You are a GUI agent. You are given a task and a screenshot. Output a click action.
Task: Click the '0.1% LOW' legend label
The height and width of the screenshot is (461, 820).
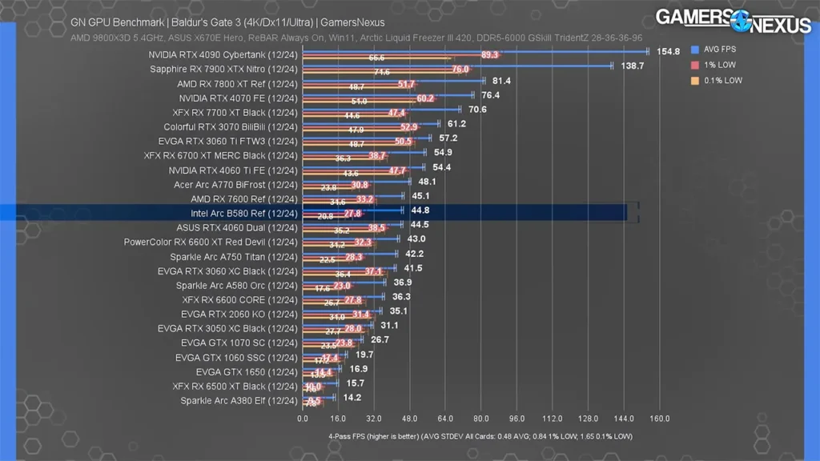(x=723, y=81)
